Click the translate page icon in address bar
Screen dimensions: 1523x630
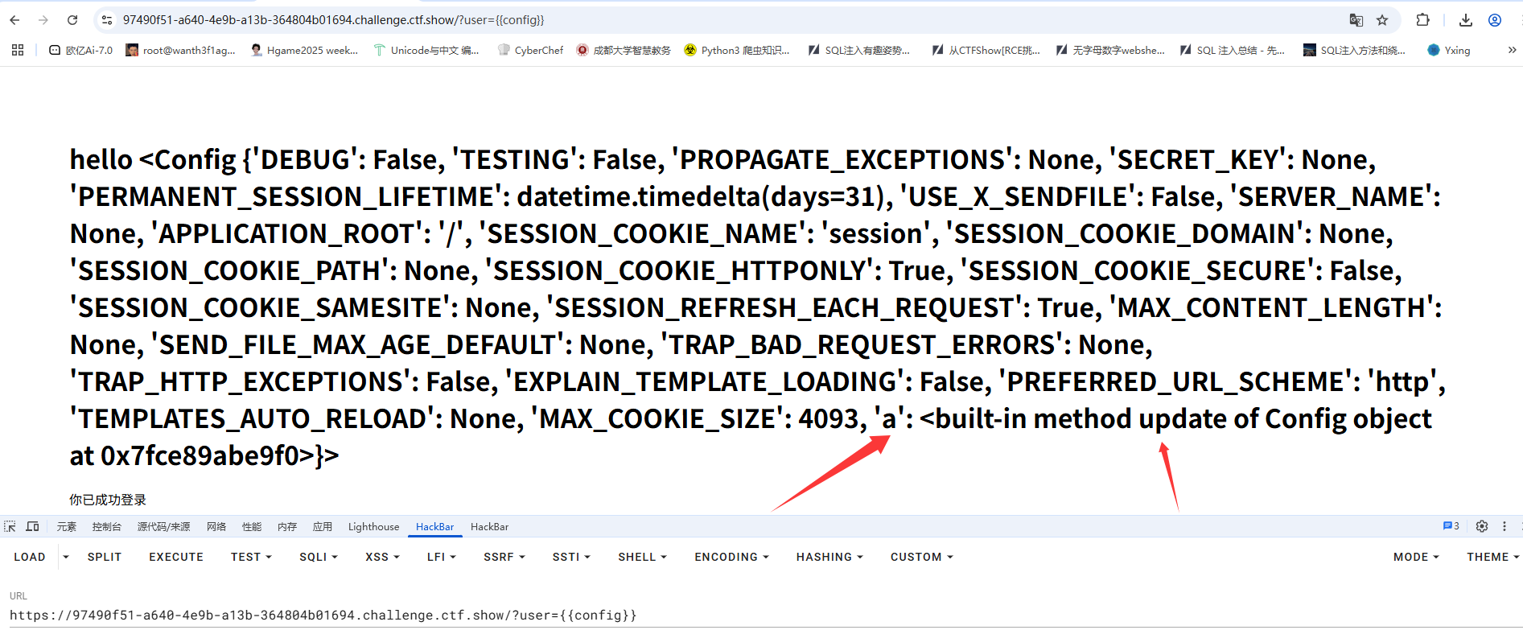pos(1356,20)
